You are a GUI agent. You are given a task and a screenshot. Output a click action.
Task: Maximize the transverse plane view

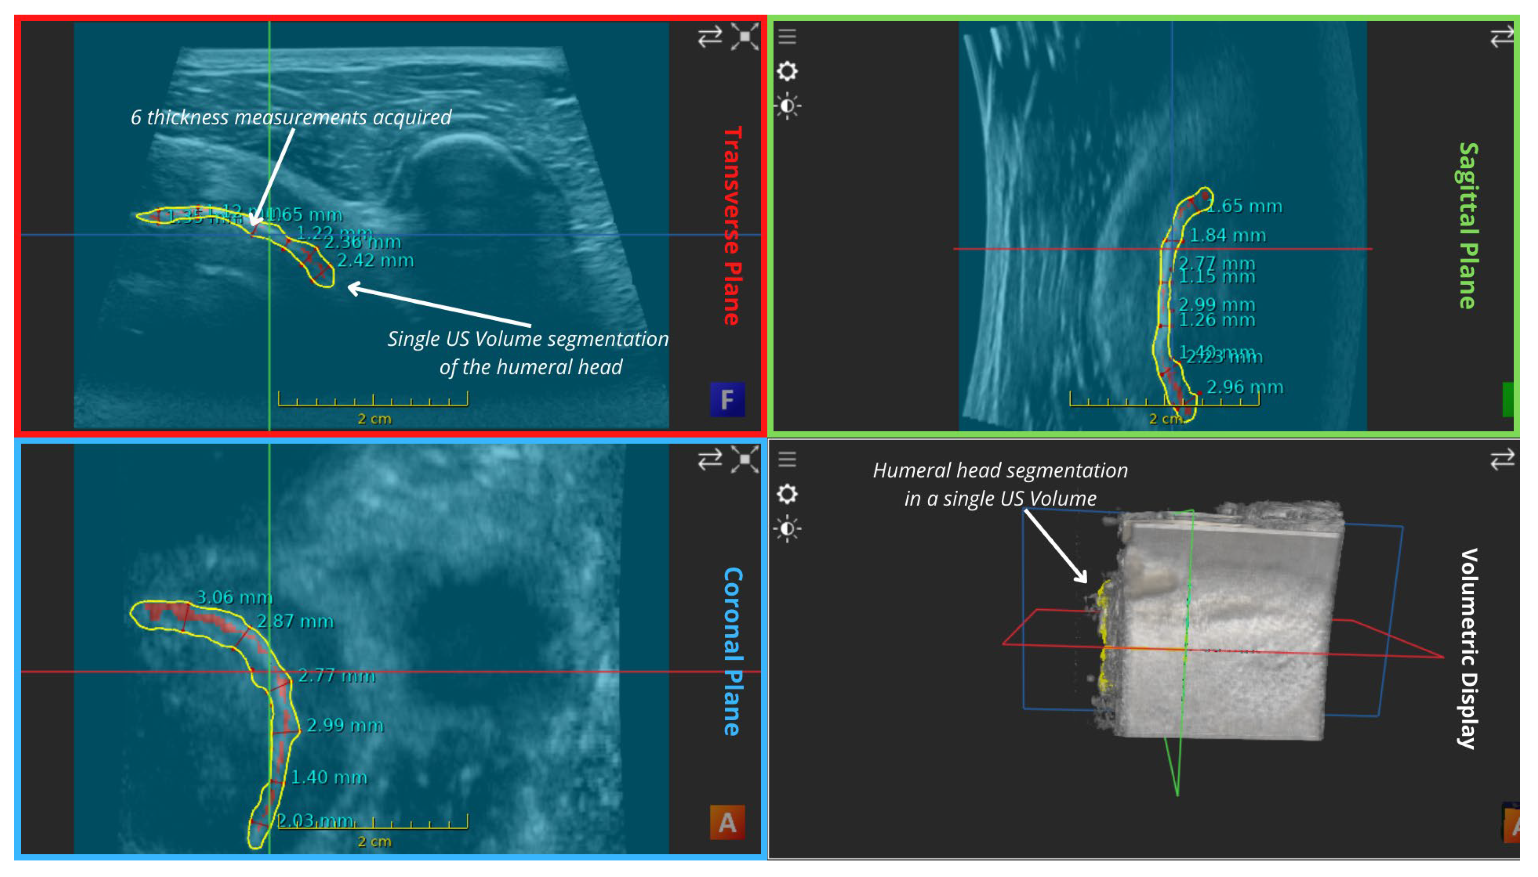click(744, 37)
